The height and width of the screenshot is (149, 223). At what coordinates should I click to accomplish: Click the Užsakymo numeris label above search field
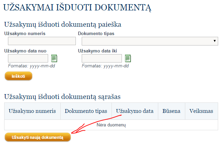[x=25, y=33]
